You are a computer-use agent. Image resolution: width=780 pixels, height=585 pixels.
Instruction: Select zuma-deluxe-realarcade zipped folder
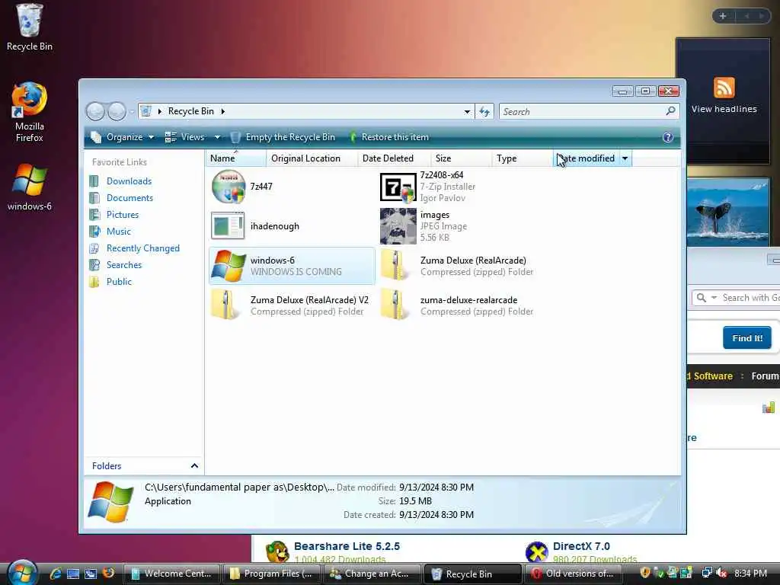point(457,305)
